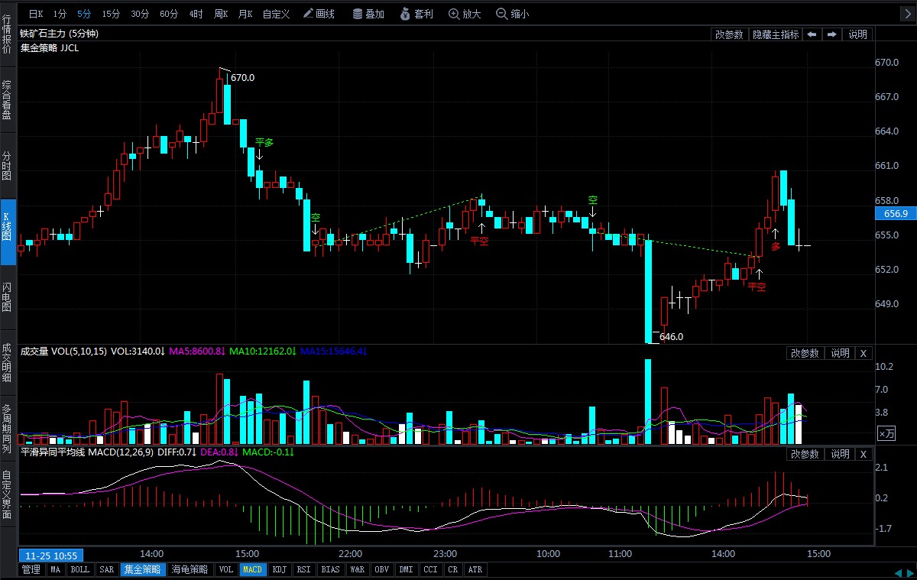Open the 自定义 custom period option
This screenshot has height=580, width=917.
tap(276, 14)
